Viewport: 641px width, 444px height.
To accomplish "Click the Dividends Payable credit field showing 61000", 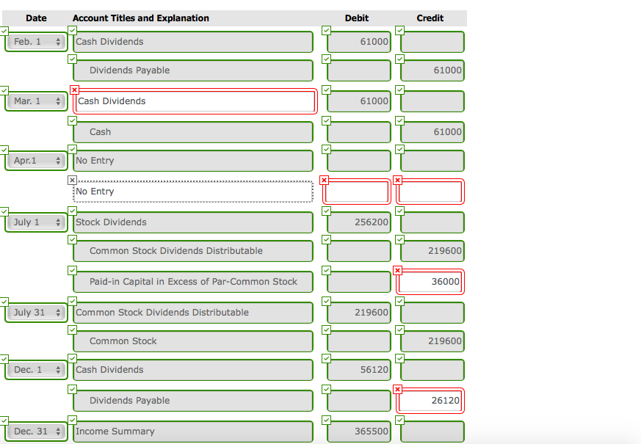I will coord(432,70).
